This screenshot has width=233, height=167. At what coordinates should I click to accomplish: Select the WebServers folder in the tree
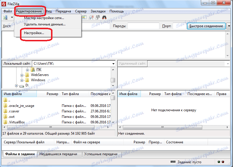coord(40,75)
